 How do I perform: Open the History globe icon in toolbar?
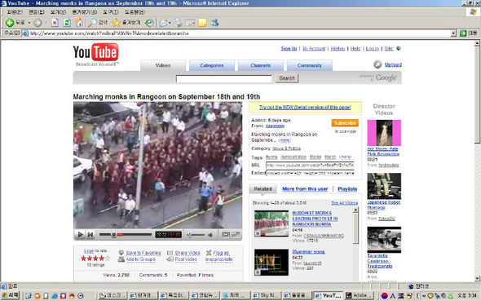[149, 22]
